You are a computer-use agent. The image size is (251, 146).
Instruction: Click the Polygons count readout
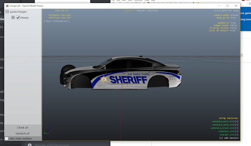point(59,15)
